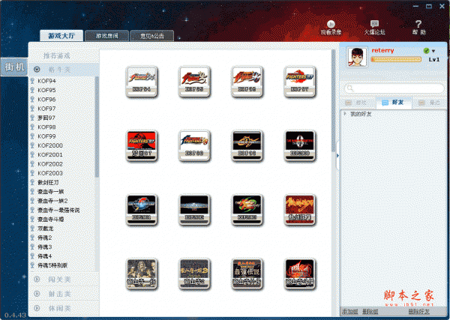
Task: Launch the KOF96 game icon in the grid
Action: (247, 82)
